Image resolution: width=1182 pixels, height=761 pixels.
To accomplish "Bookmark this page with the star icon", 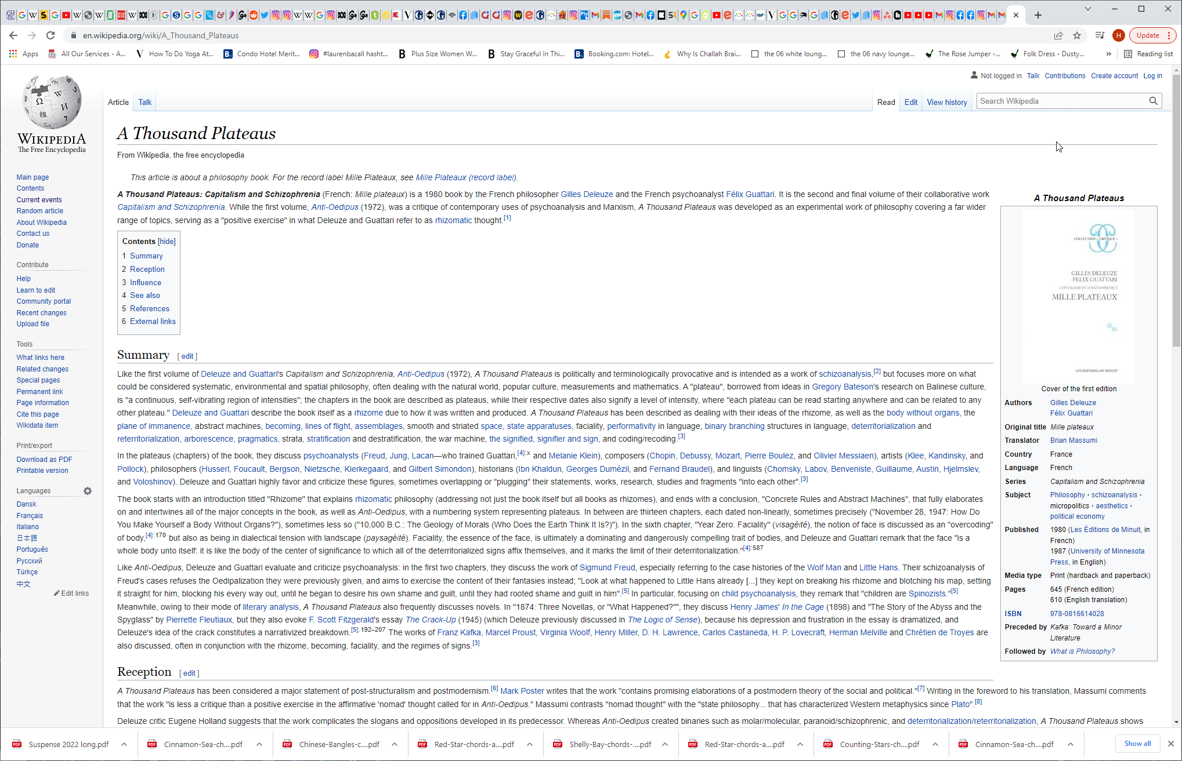I will pos(1077,35).
